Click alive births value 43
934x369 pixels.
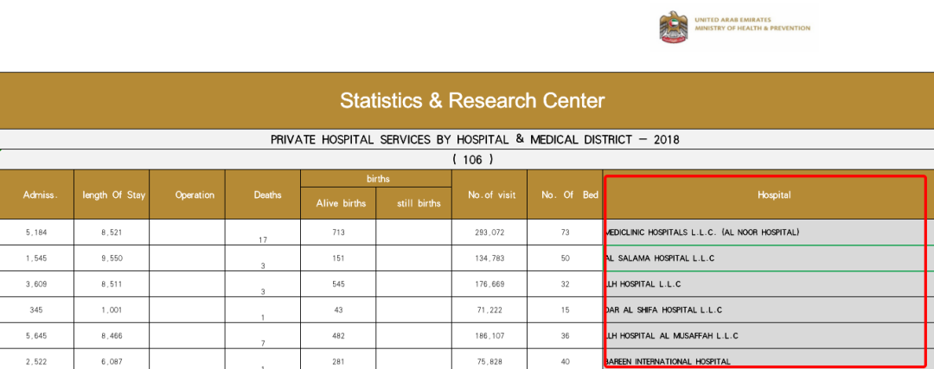[338, 310]
